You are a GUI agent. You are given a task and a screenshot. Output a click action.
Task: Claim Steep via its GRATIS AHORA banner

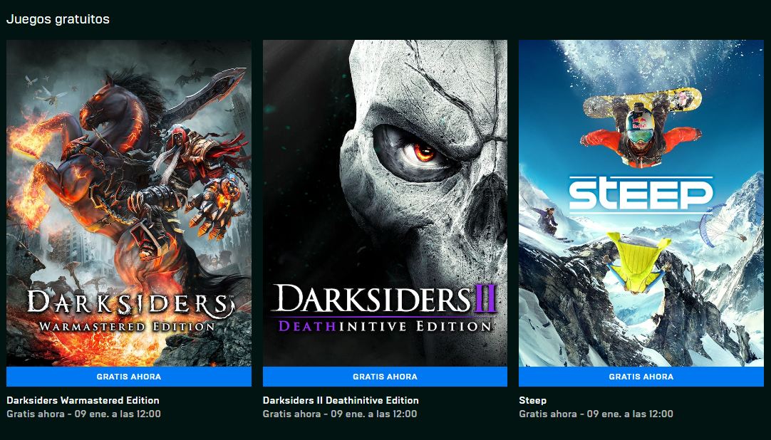point(641,377)
